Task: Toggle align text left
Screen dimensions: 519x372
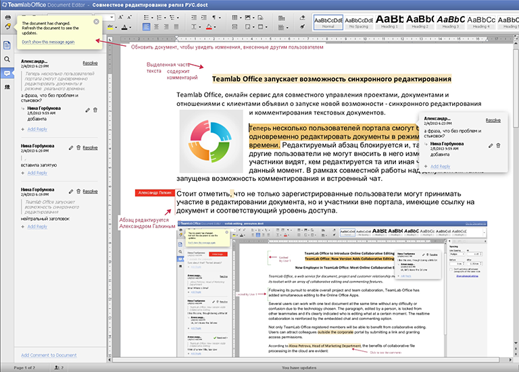Action: pos(146,27)
